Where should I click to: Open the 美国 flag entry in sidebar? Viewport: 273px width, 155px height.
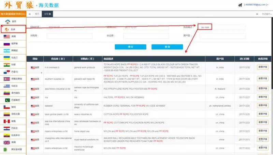pos(6,37)
